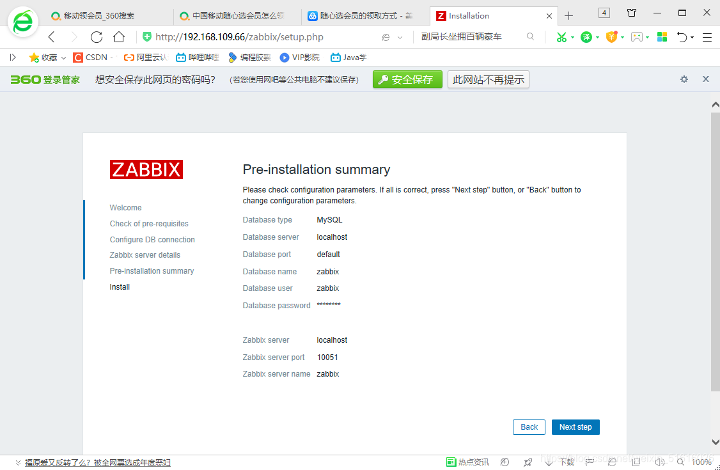Viewport: 720px width, 470px height.
Task: Click the Welcome step in sidebar
Action: tap(125, 207)
